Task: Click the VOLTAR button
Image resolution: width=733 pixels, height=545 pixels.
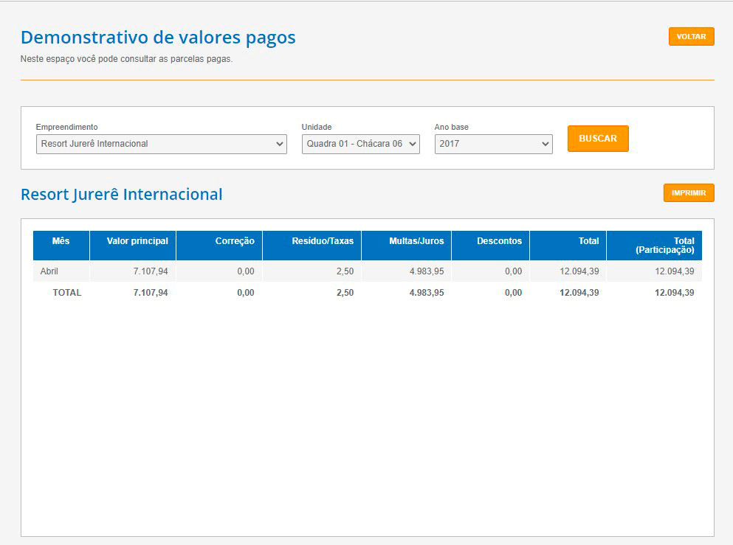Action: [691, 37]
